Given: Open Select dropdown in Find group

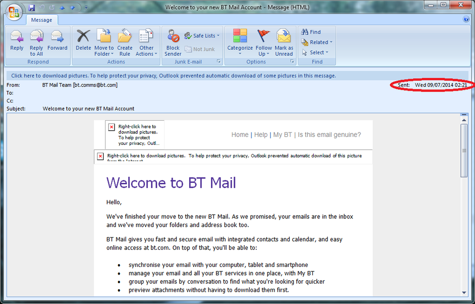Looking at the screenshot, I should (315, 53).
